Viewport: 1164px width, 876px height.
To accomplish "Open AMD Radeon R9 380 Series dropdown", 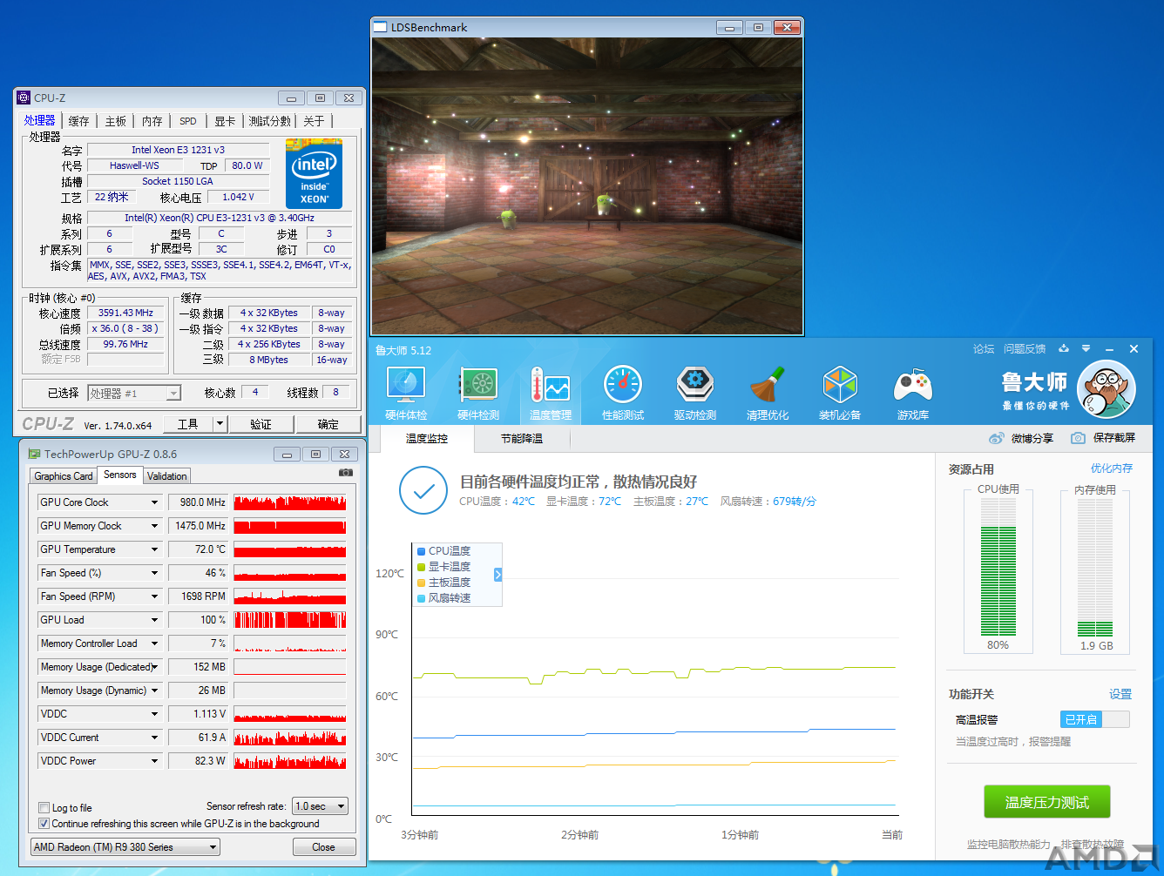I will 125,847.
